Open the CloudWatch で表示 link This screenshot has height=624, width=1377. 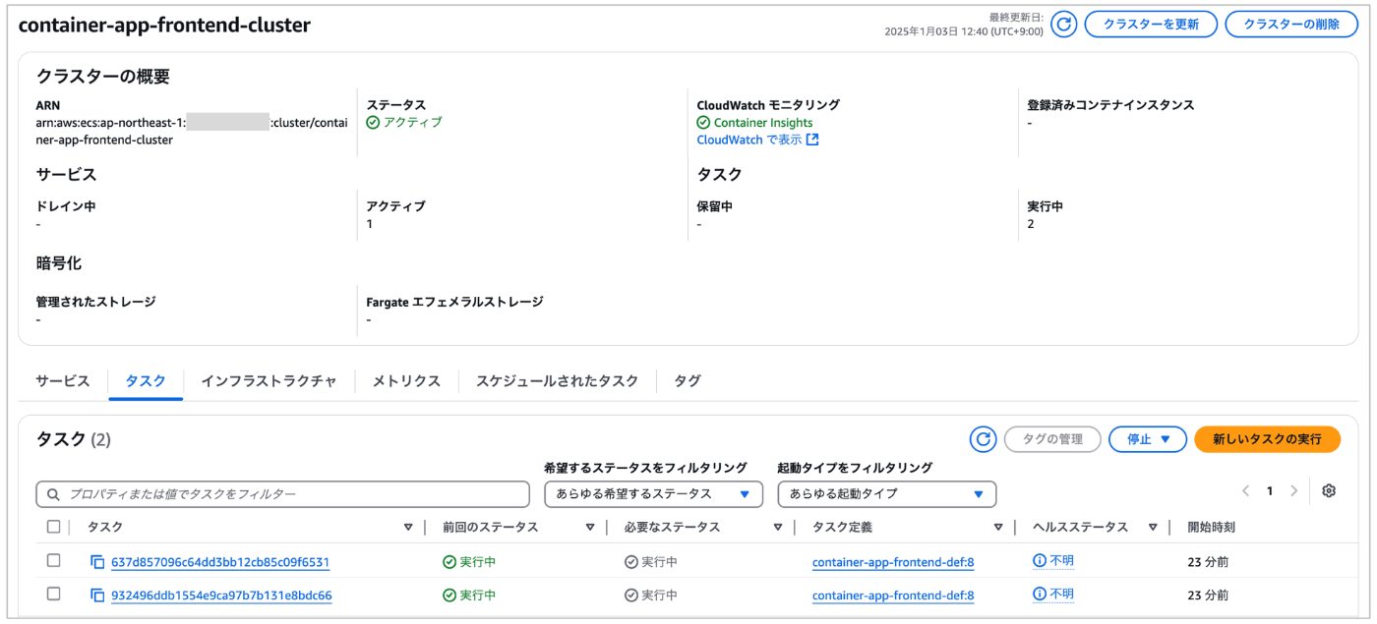pos(748,140)
